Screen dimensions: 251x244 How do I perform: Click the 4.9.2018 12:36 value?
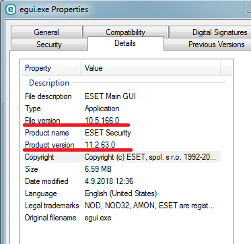109,181
